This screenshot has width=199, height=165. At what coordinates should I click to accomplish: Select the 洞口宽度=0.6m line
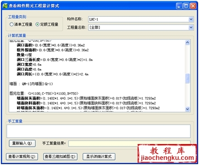click(x=29, y=65)
